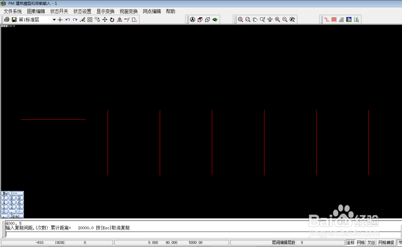This screenshot has height=247, width=402.
Task: Click the four-squares array copy icon
Action: tap(90, 19)
